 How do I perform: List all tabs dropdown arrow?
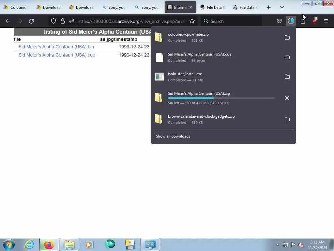pyautogui.click(x=282, y=7)
